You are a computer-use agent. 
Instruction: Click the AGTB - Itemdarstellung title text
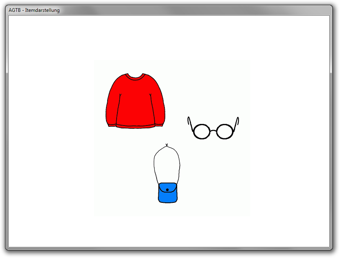[x=34, y=10]
